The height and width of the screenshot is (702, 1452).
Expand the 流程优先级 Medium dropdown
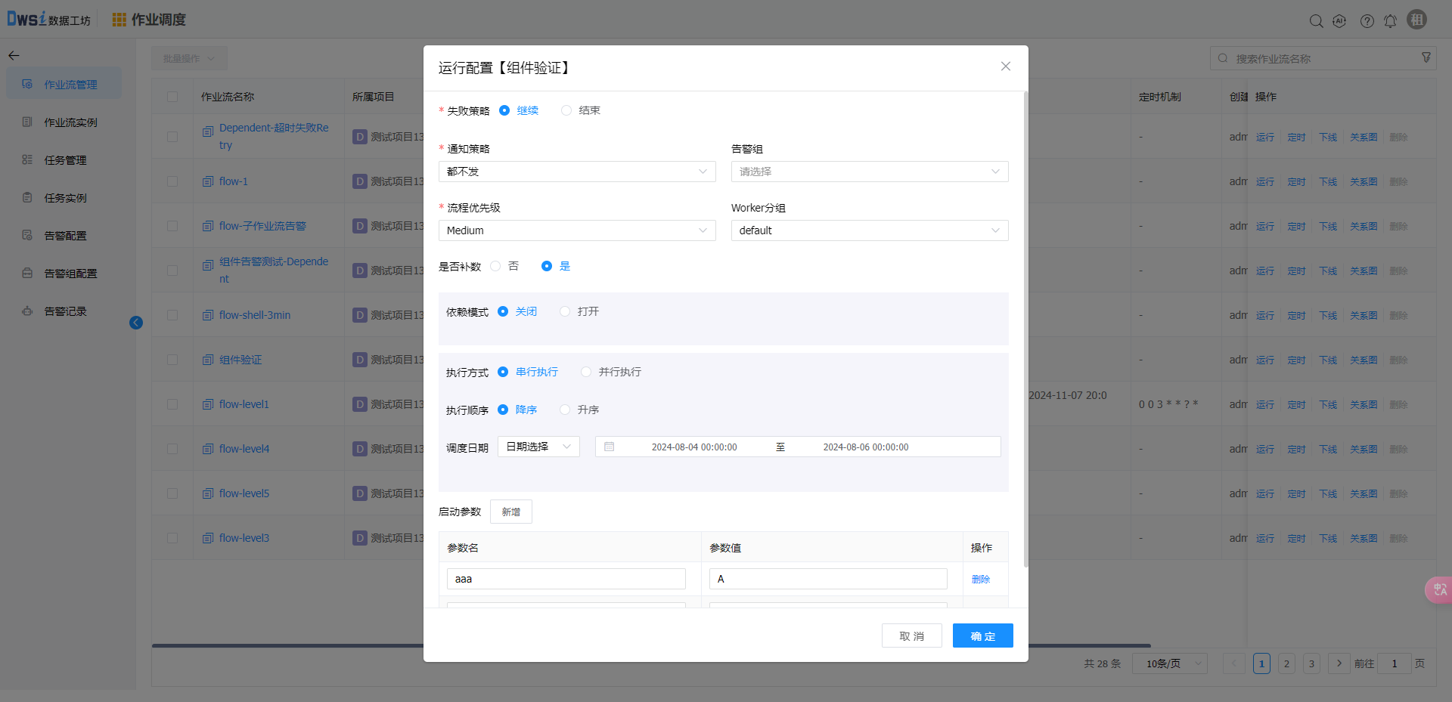[576, 230]
